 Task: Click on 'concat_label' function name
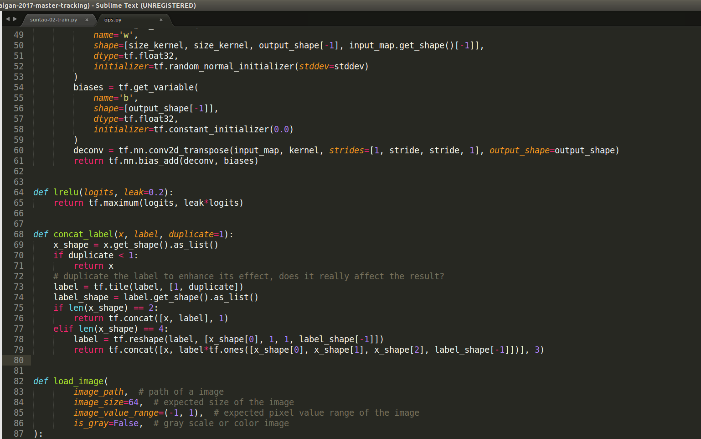[x=83, y=234]
